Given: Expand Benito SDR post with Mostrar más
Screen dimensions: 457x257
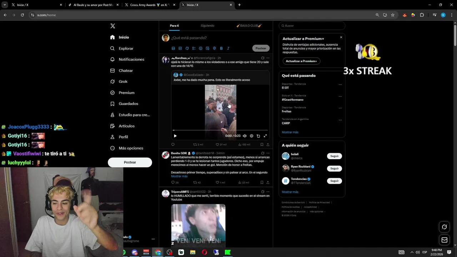Looking at the screenshot, I should point(179,176).
